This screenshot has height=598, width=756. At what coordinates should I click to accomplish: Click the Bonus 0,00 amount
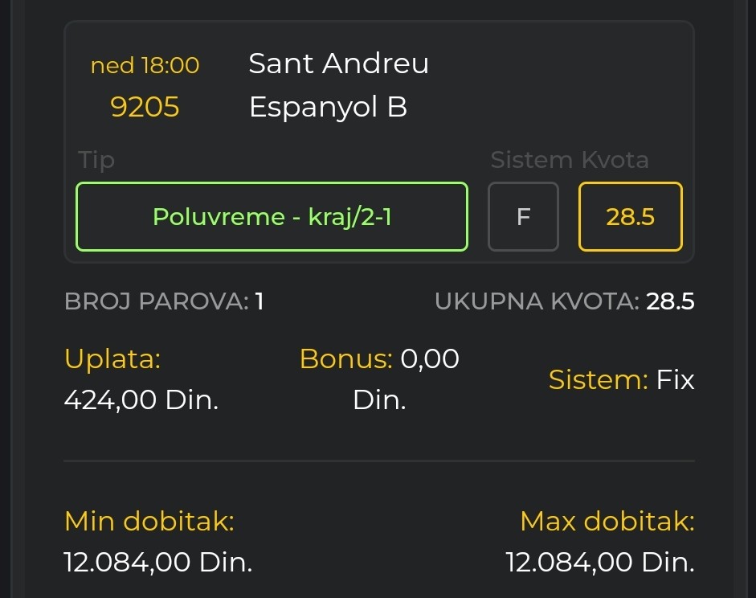click(x=429, y=359)
